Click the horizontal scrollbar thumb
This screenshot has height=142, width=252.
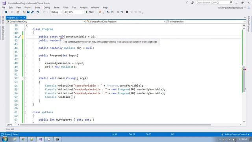115,125
